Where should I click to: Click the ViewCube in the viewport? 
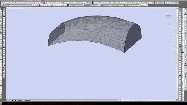(168, 15)
